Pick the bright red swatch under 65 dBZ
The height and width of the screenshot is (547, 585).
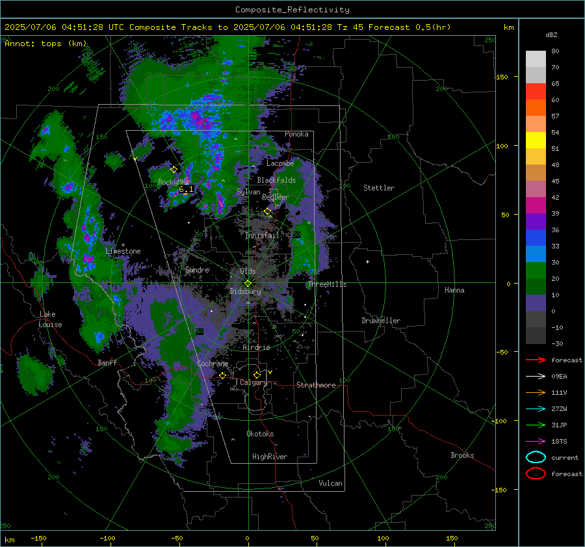(536, 92)
